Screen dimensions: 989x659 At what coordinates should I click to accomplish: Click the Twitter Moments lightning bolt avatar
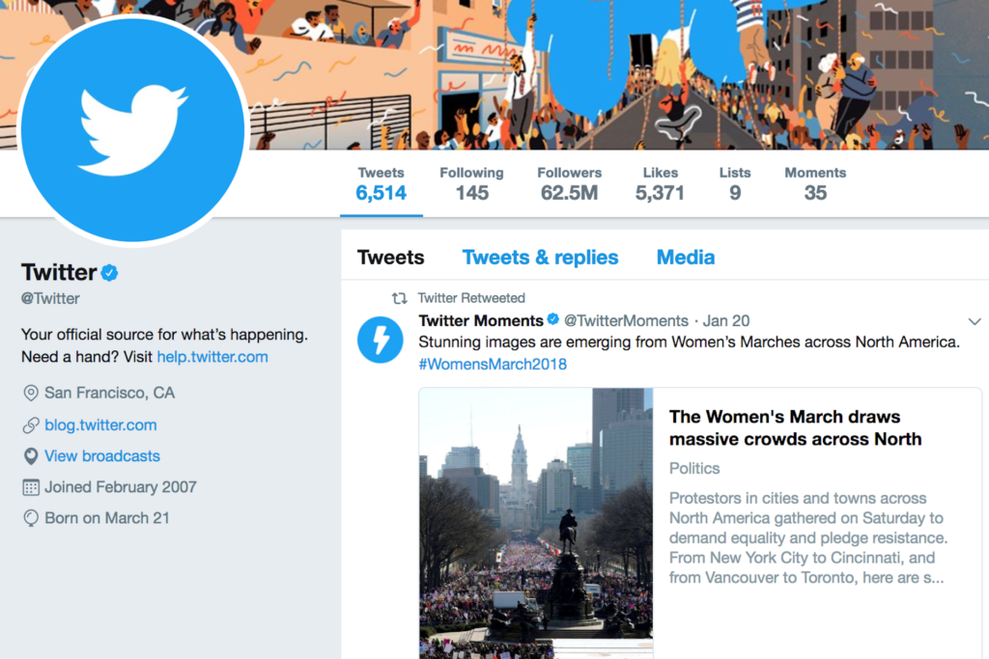coord(380,341)
